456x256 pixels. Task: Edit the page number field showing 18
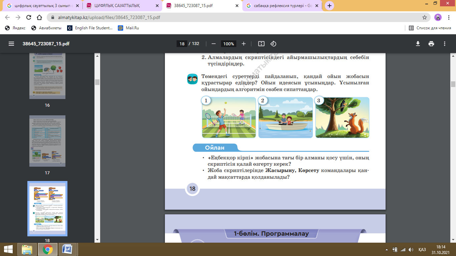pyautogui.click(x=182, y=44)
